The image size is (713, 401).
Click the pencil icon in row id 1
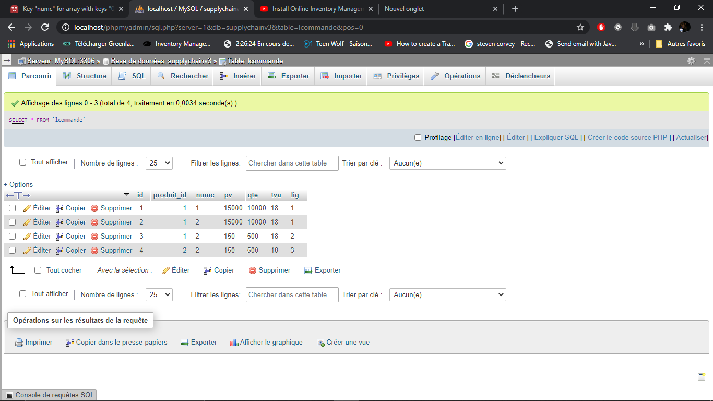coord(27,208)
